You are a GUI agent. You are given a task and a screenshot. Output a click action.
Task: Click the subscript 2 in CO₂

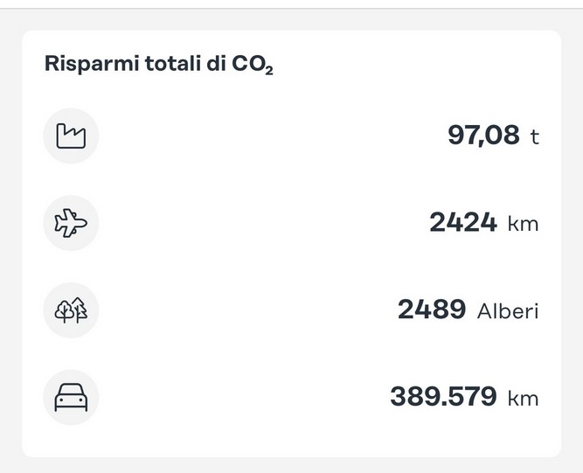click(269, 71)
